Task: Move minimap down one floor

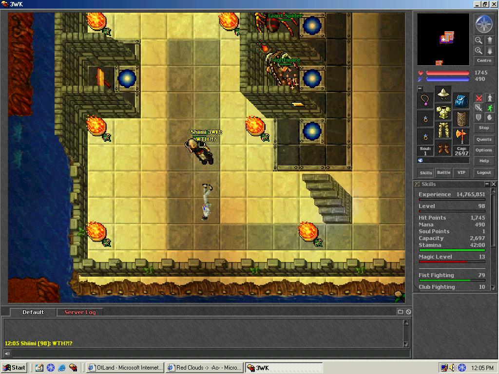Action: [489, 51]
